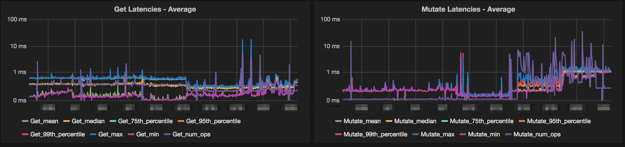Click the Mutate_75th_percentile legend entry
The width and height of the screenshot is (625, 147).
tap(481, 121)
